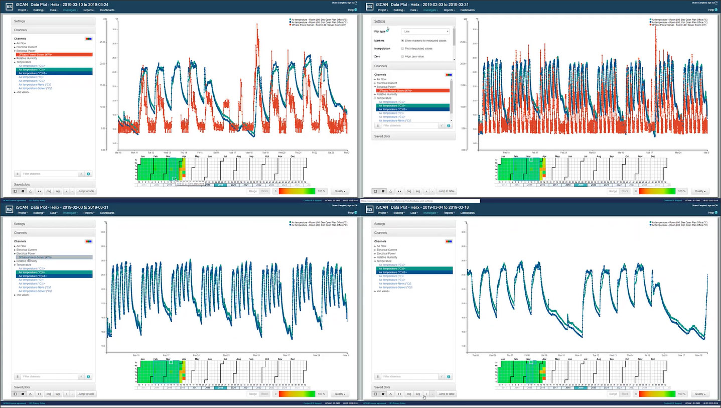Image resolution: width=721 pixels, height=408 pixels.
Task: Click quality gradient bar in top-left window
Action: 296,191
